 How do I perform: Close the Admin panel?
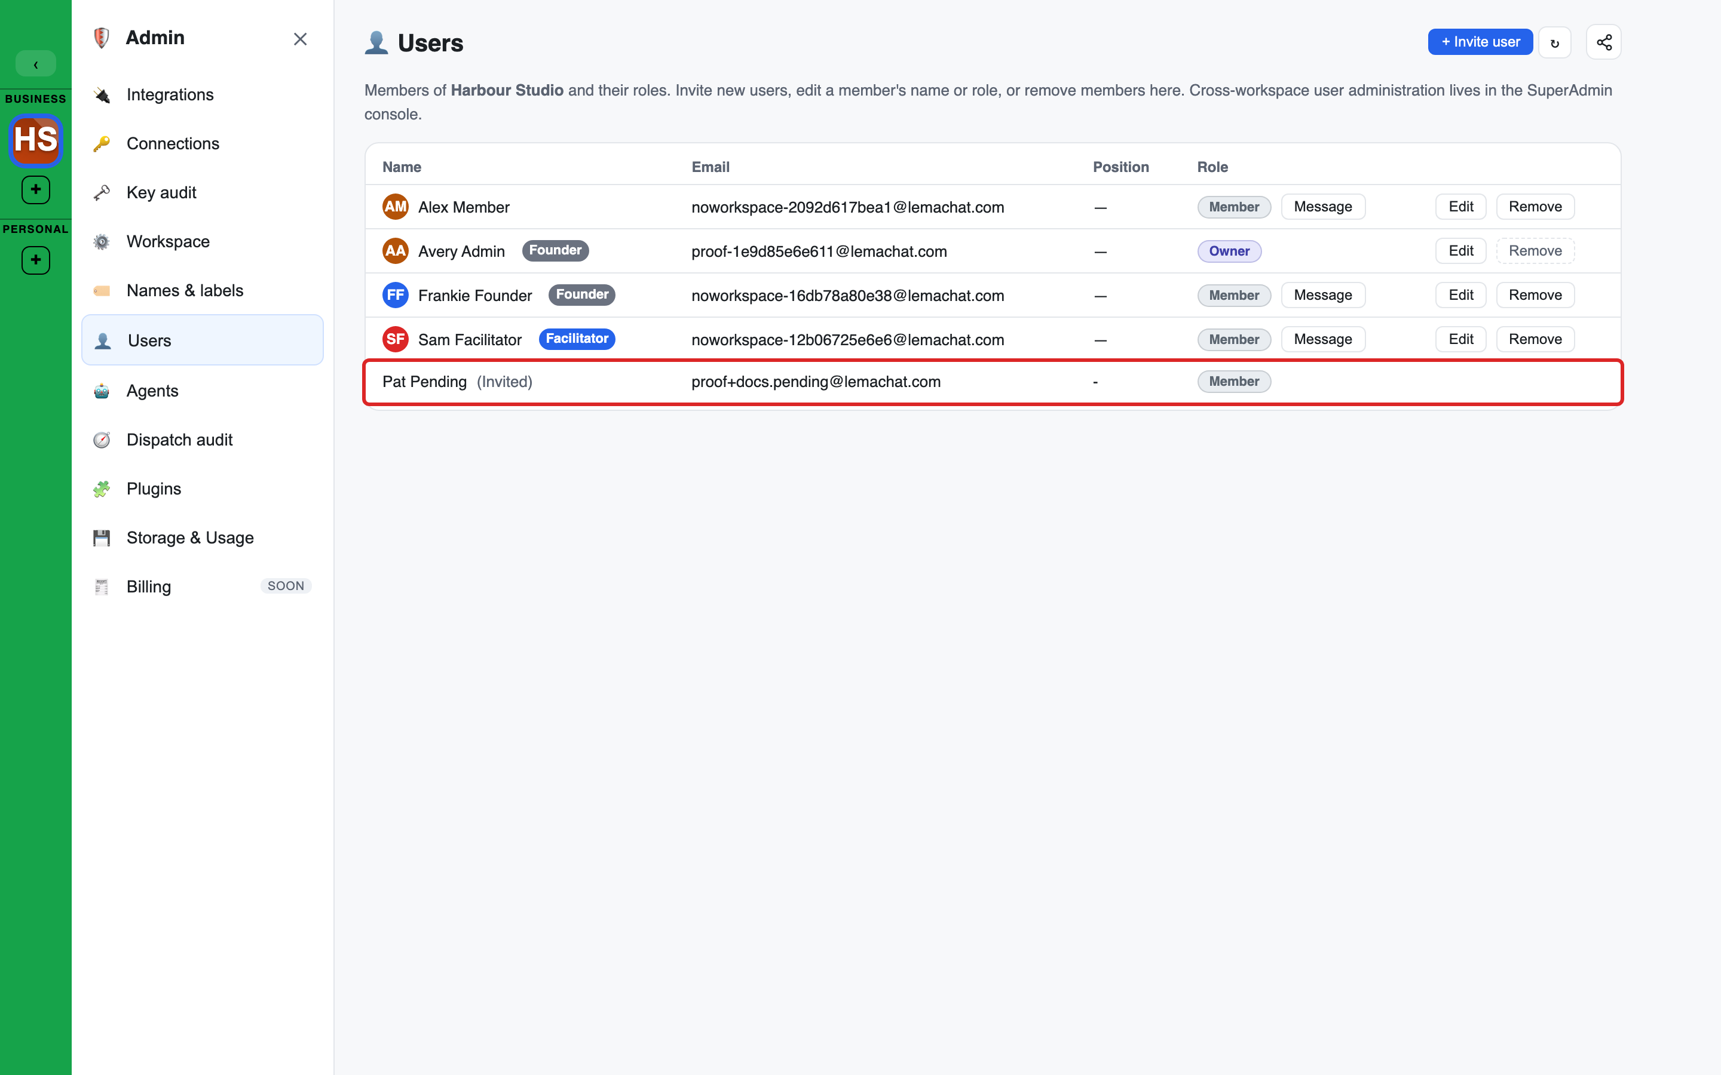click(x=300, y=39)
